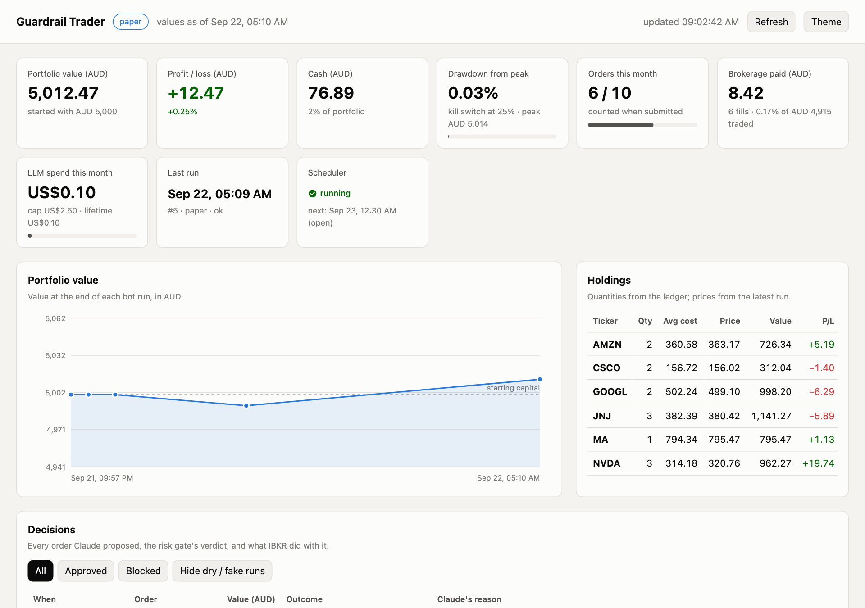This screenshot has height=608, width=865.
Task: Click the LLM spend progress bar
Action: pyautogui.click(x=82, y=236)
